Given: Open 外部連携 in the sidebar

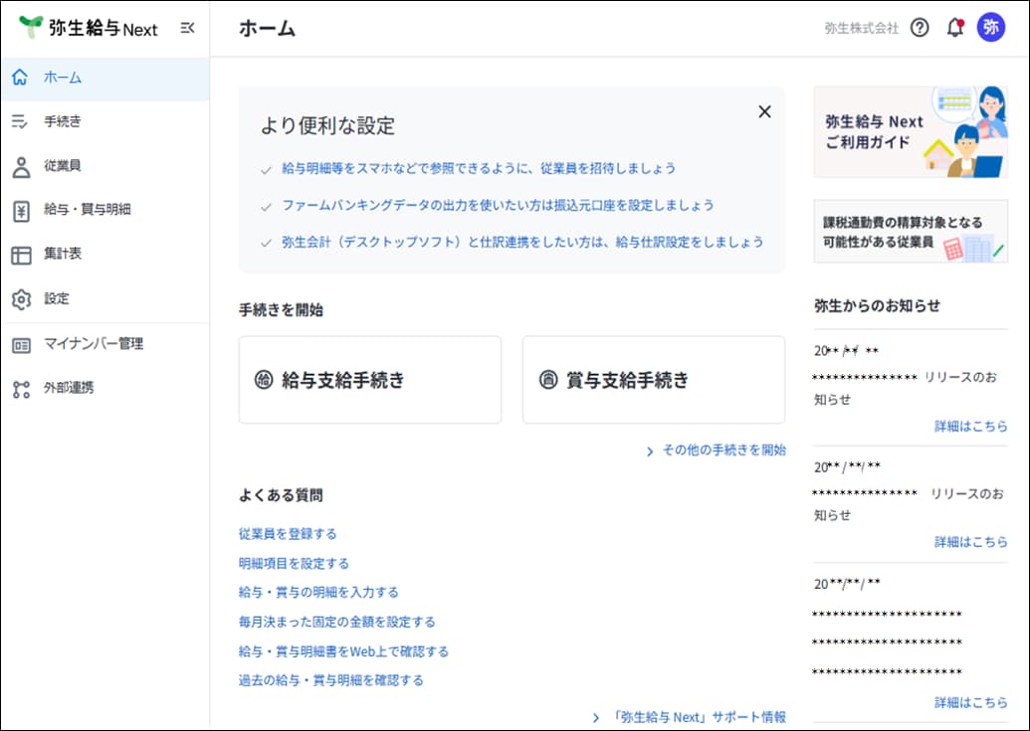Looking at the screenshot, I should tap(68, 388).
